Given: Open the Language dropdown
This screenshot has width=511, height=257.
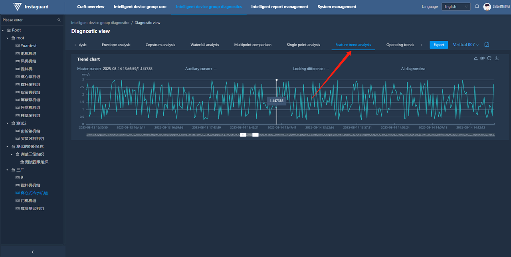Looking at the screenshot, I should (456, 7).
